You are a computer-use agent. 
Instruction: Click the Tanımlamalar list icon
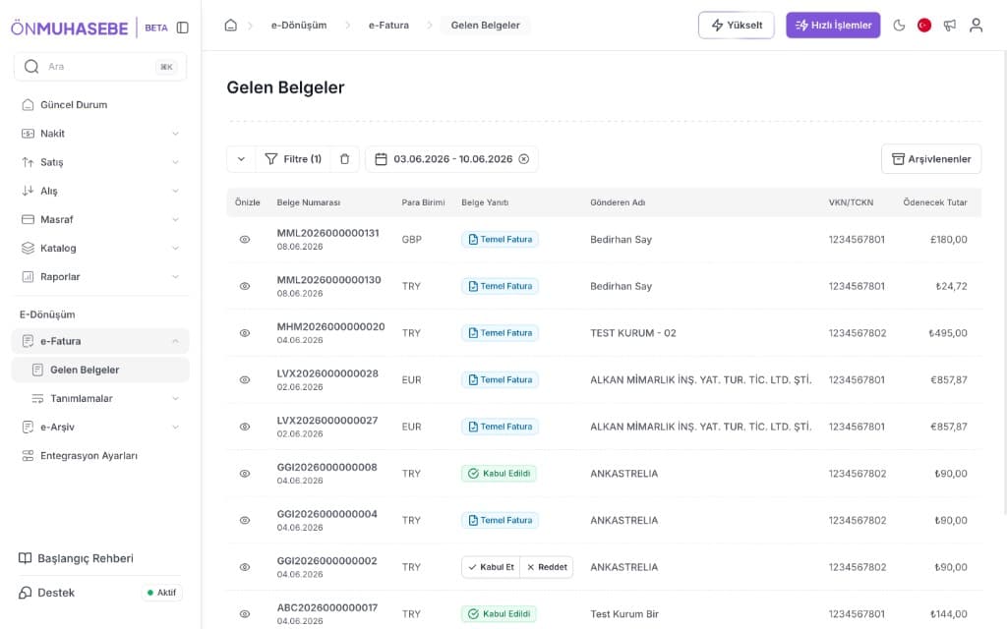click(38, 399)
